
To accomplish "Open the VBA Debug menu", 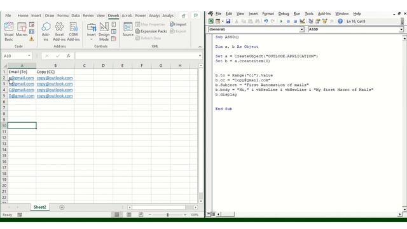I will coord(284,14).
